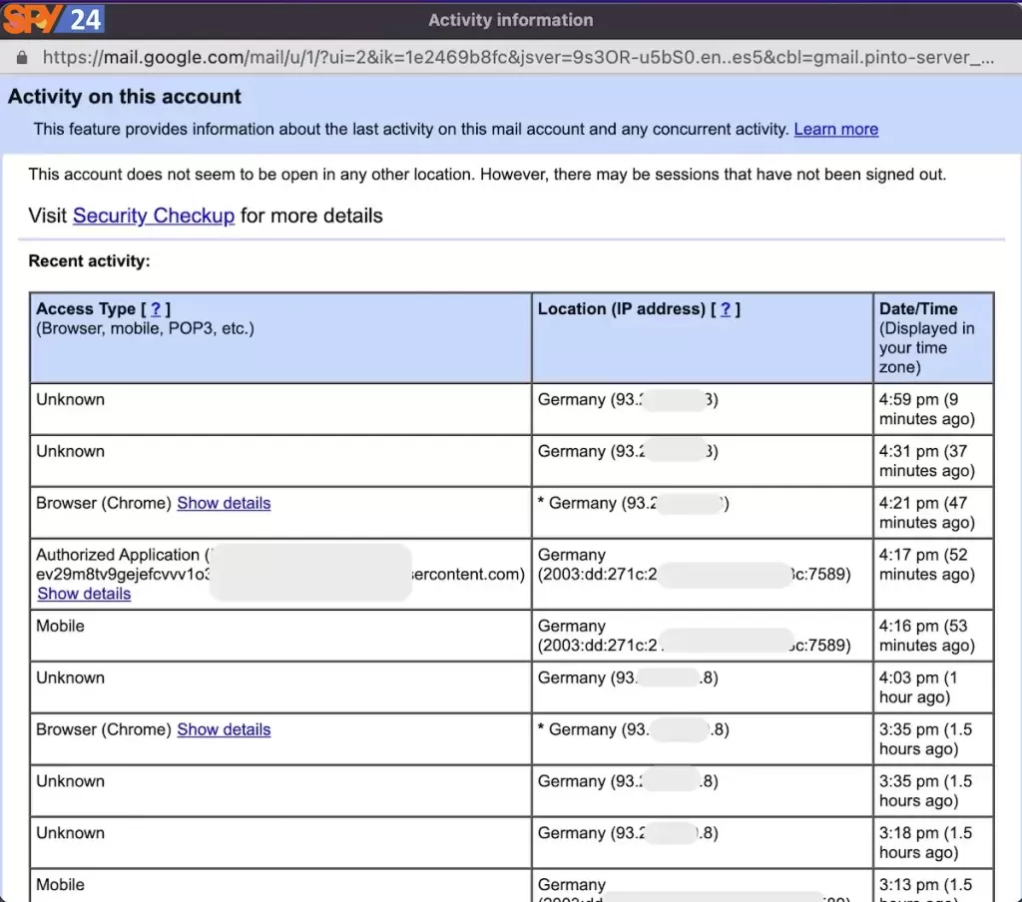Click the mail.google.com URL address bar

pyautogui.click(x=518, y=57)
